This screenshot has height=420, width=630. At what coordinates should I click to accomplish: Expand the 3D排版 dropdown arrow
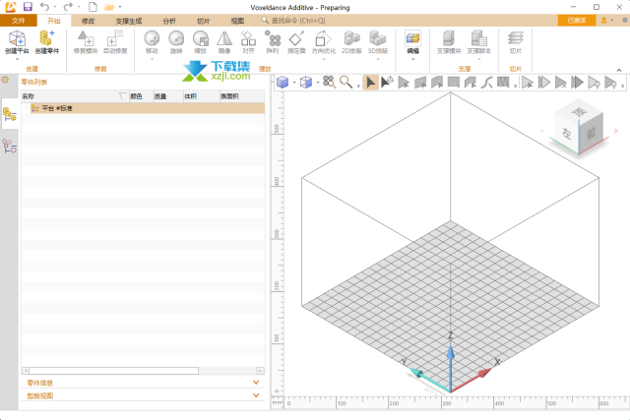(x=378, y=59)
